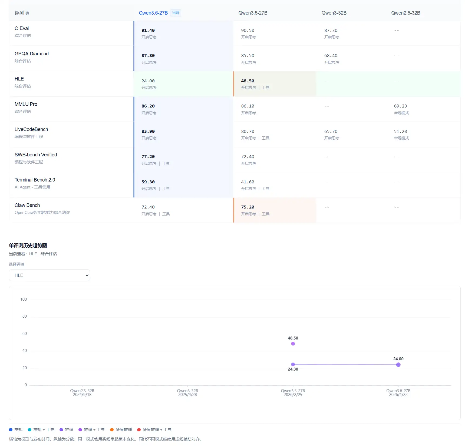Image resolution: width=465 pixels, height=447 pixels.
Task: Click the 24.00 data point for Qwen3.6-27B
Action: (398, 365)
